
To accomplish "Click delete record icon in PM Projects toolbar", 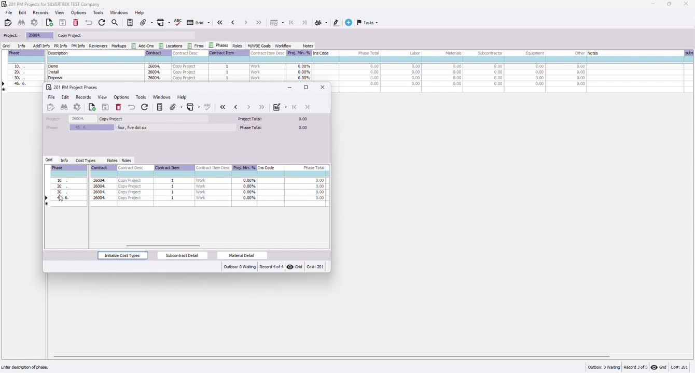I will pos(76,23).
